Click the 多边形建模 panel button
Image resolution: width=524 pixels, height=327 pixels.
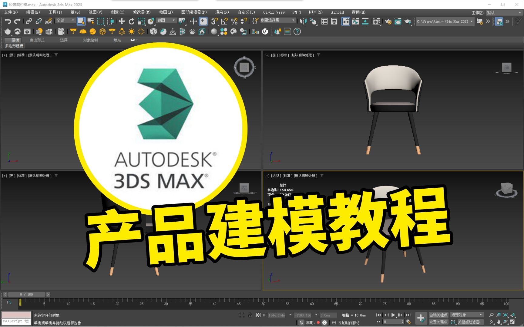click(x=14, y=46)
